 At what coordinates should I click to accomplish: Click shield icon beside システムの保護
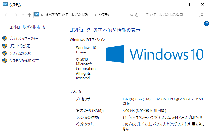(5, 53)
